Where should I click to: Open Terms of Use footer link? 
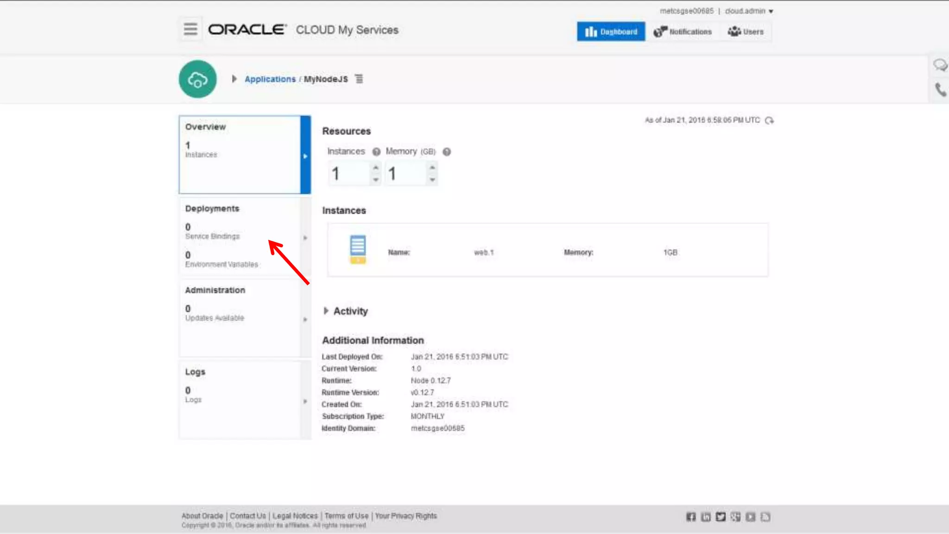pos(347,516)
